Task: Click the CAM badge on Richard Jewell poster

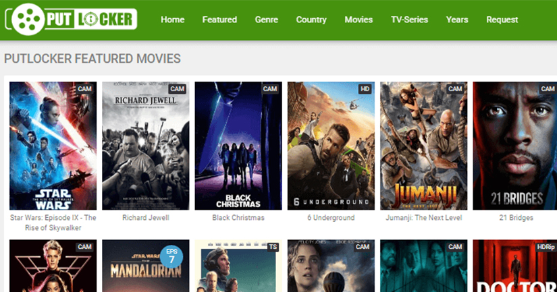Action: 178,89
